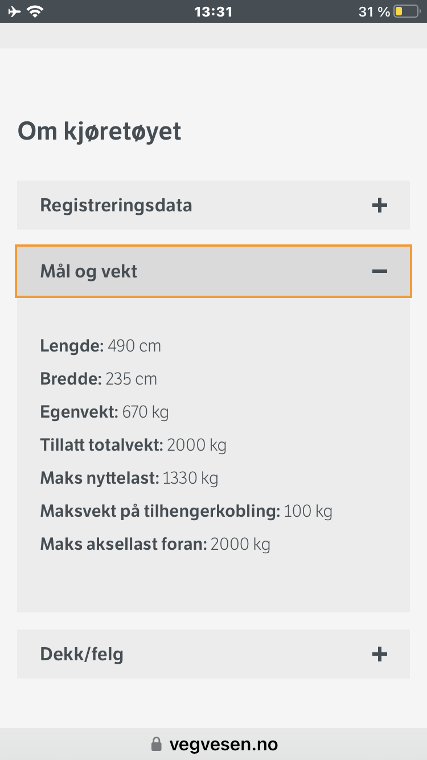This screenshot has height=760, width=427.
Task: Select the Maksvekt på tilhengerkobling row
Action: coord(186,511)
